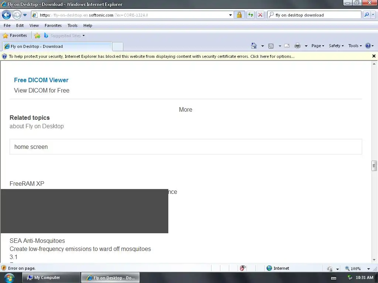
Task: Open the search provider dropdown arrow
Action: [x=373, y=15]
